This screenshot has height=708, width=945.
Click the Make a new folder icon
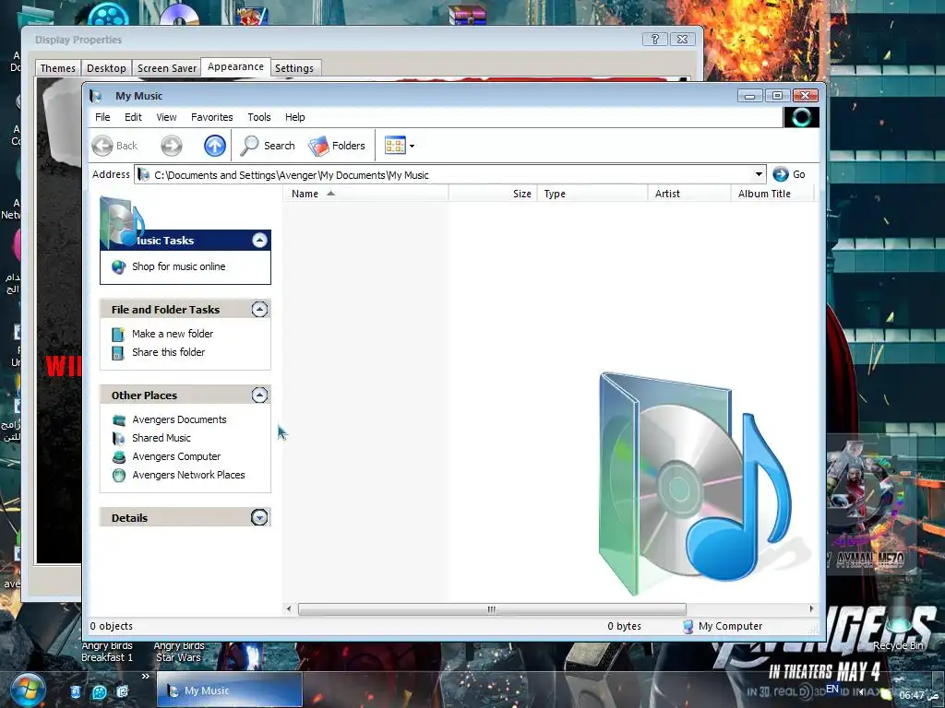click(x=119, y=334)
